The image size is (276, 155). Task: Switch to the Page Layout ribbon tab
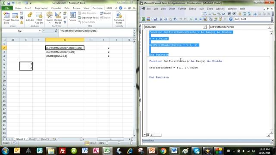click(x=41, y=8)
